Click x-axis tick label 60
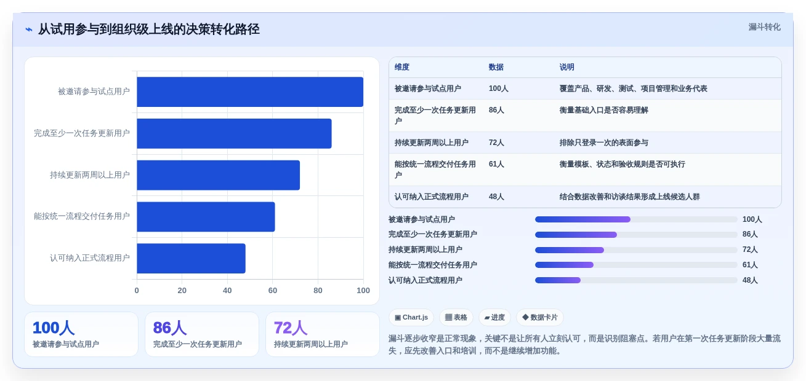The width and height of the screenshot is (806, 381). 273,291
